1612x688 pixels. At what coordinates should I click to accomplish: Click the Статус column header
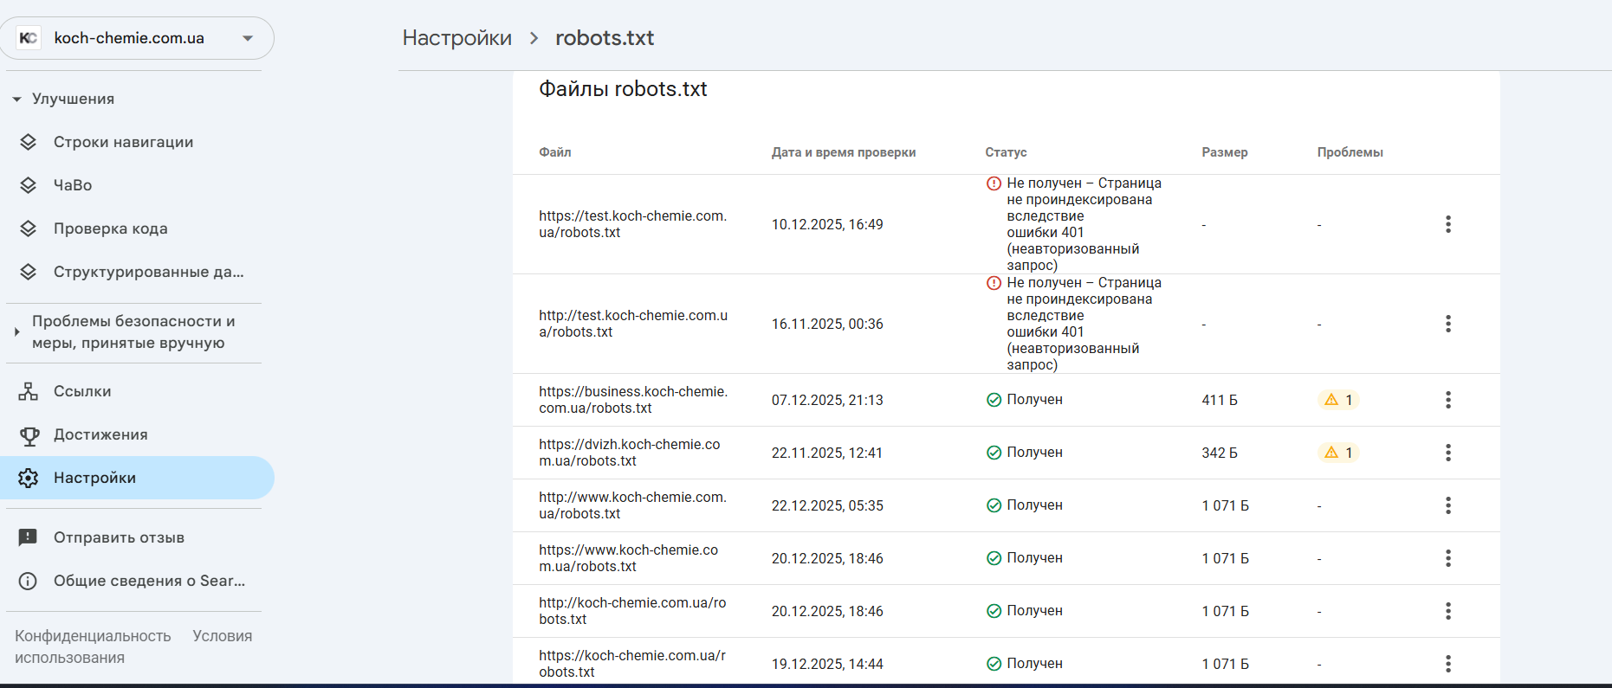(x=1006, y=152)
